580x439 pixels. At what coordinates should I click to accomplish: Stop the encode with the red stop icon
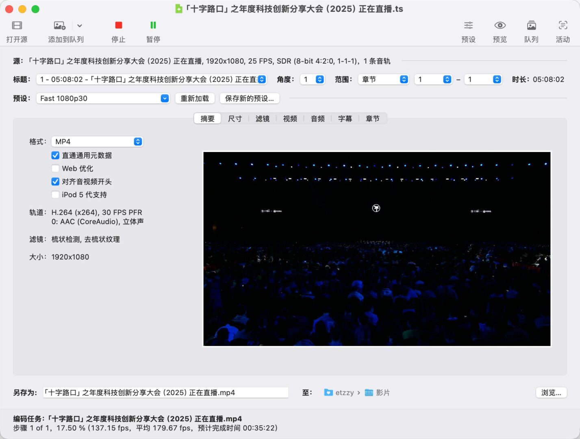point(118,25)
